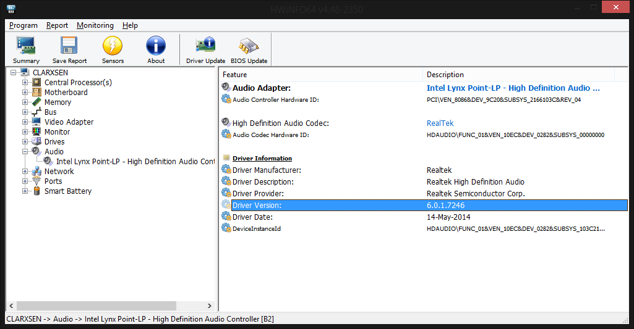
Task: Select the Driver Manufacturer row
Action: pyautogui.click(x=424, y=170)
